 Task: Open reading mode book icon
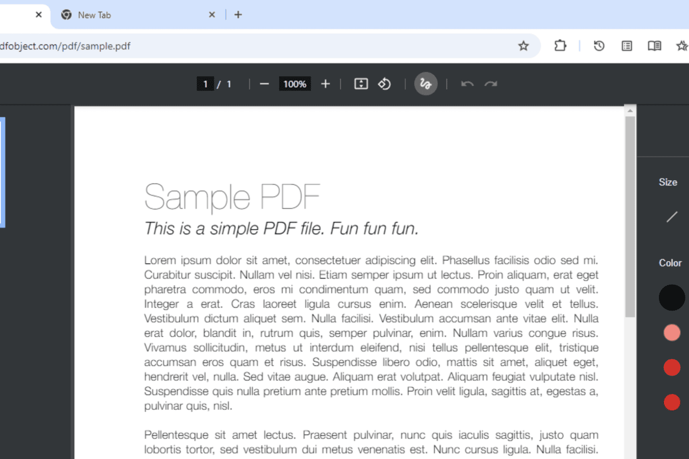(x=654, y=46)
